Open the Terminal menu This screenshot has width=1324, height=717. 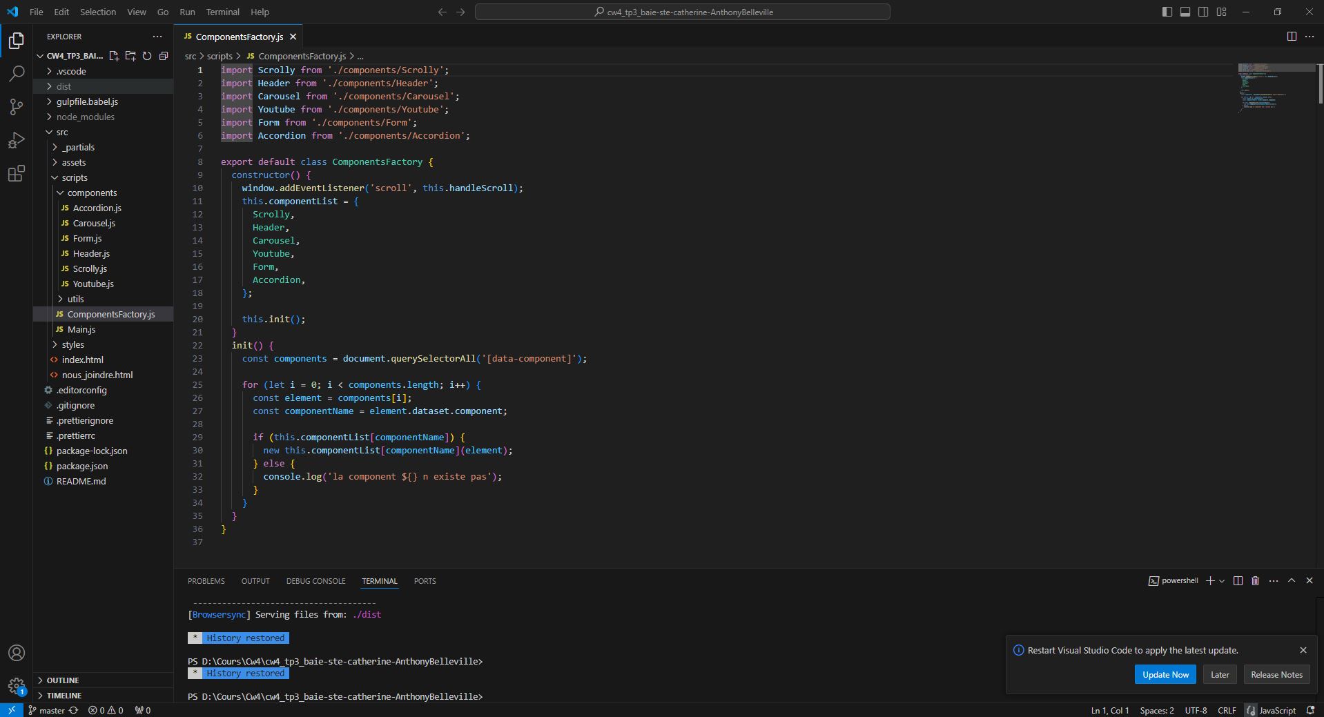coord(222,12)
